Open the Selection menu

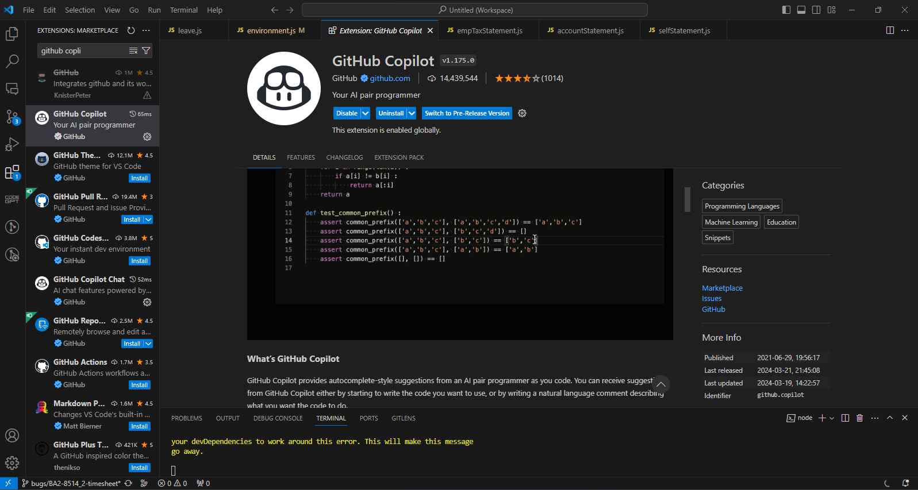[80, 10]
